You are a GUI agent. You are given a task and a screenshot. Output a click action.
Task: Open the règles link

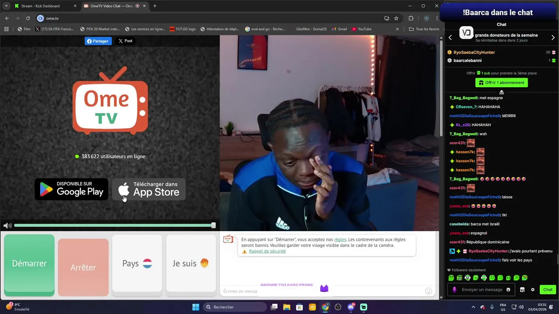[x=340, y=239]
